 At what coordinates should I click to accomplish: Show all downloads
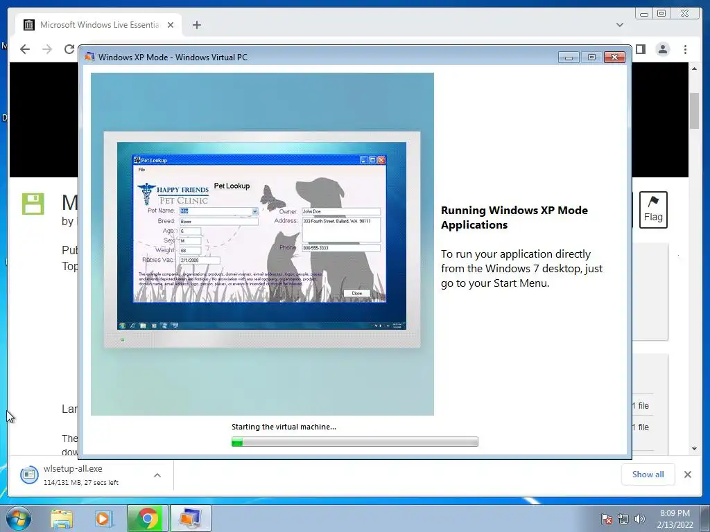[648, 474]
